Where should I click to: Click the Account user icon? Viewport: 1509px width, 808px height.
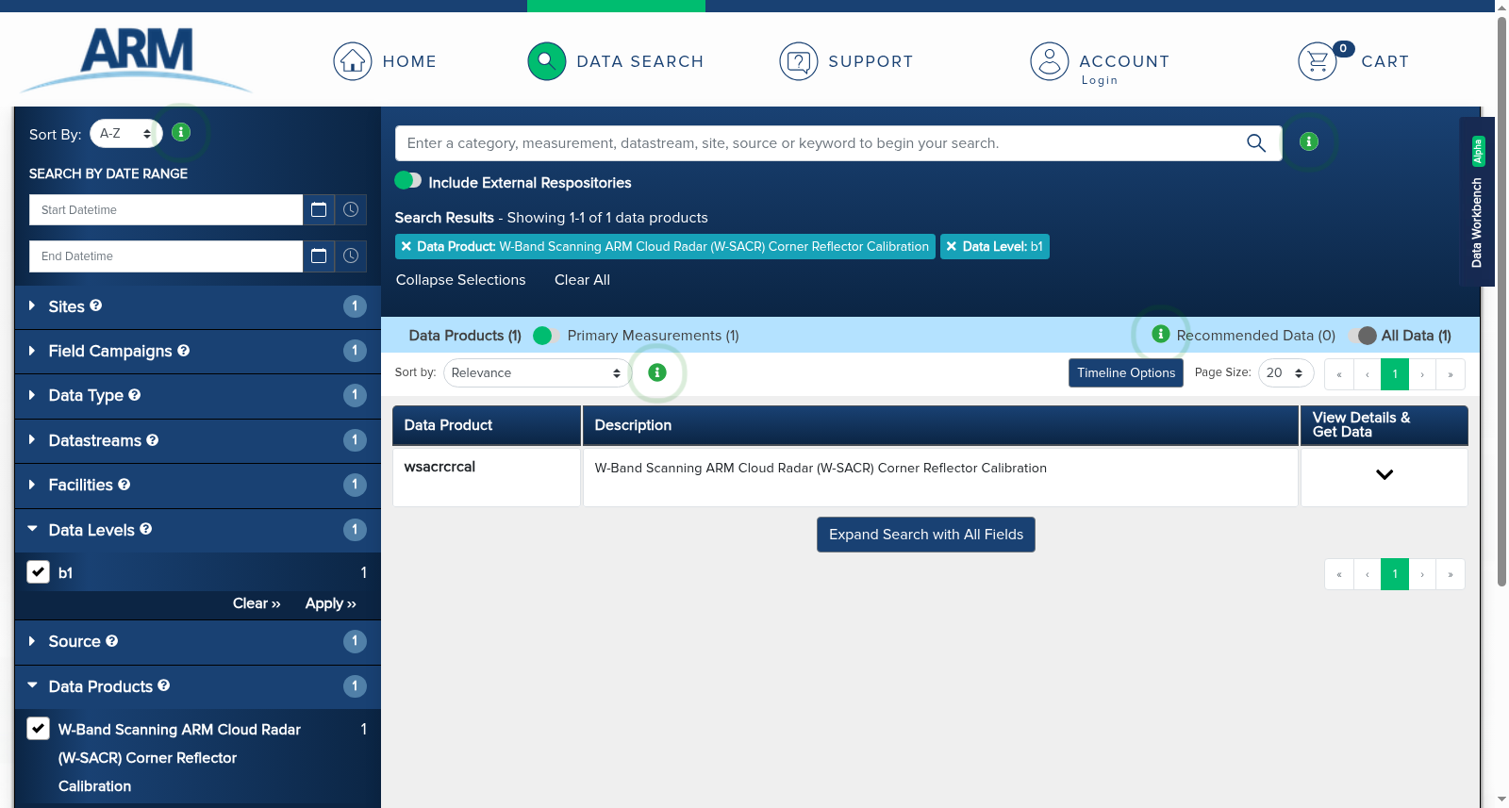coord(1050,61)
